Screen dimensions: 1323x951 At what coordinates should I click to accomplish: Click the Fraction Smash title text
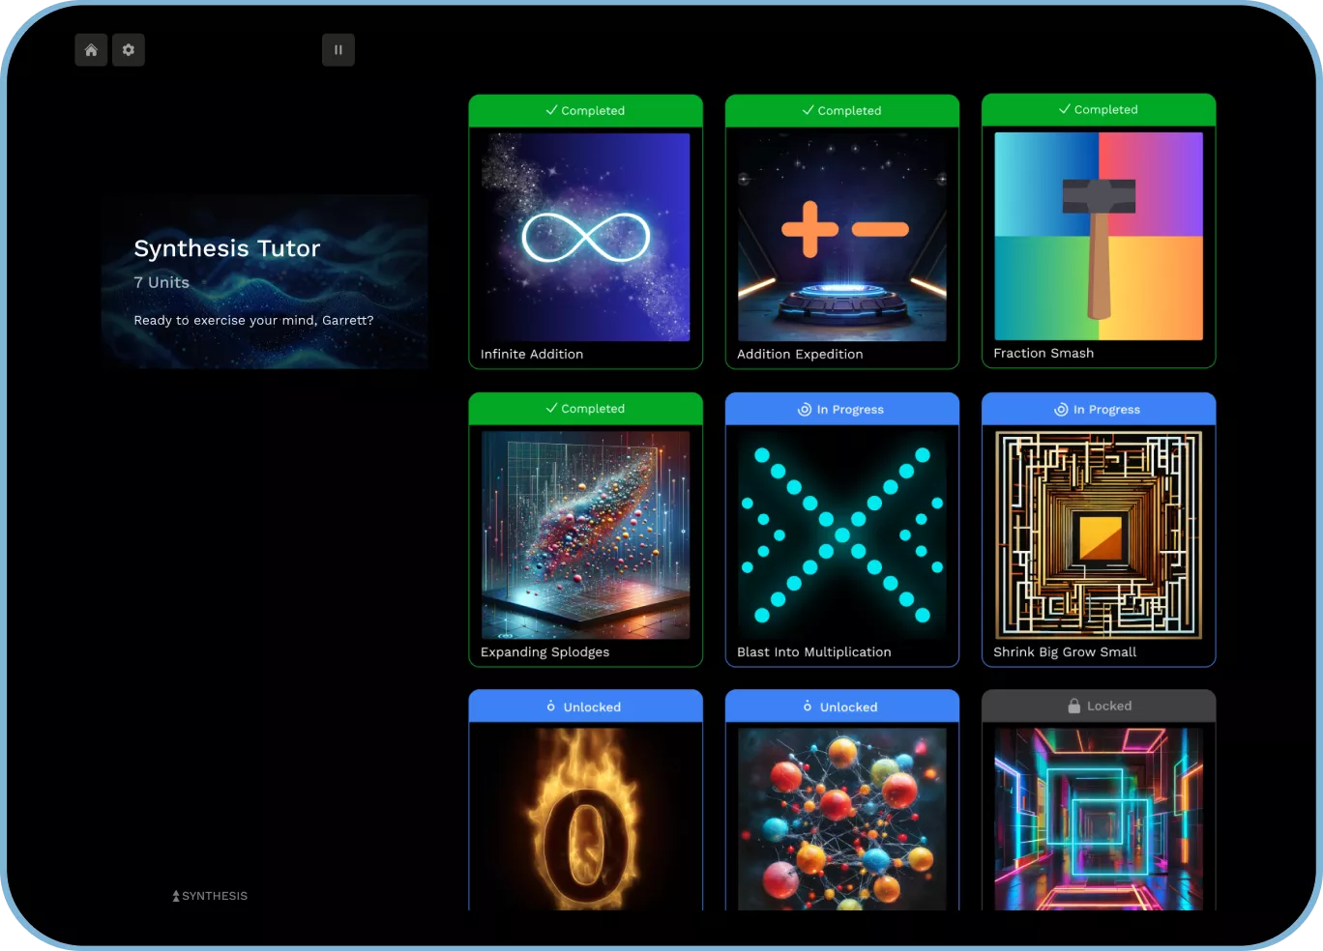coord(1044,353)
